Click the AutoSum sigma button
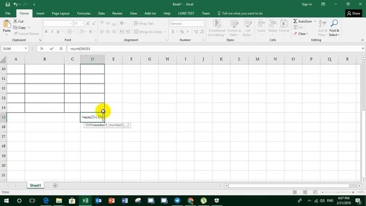Image resolution: width=366 pixels, height=206 pixels. [x=303, y=21]
